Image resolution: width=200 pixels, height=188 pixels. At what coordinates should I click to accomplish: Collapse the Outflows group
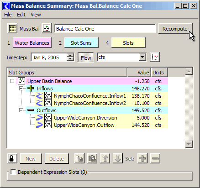[21, 110]
